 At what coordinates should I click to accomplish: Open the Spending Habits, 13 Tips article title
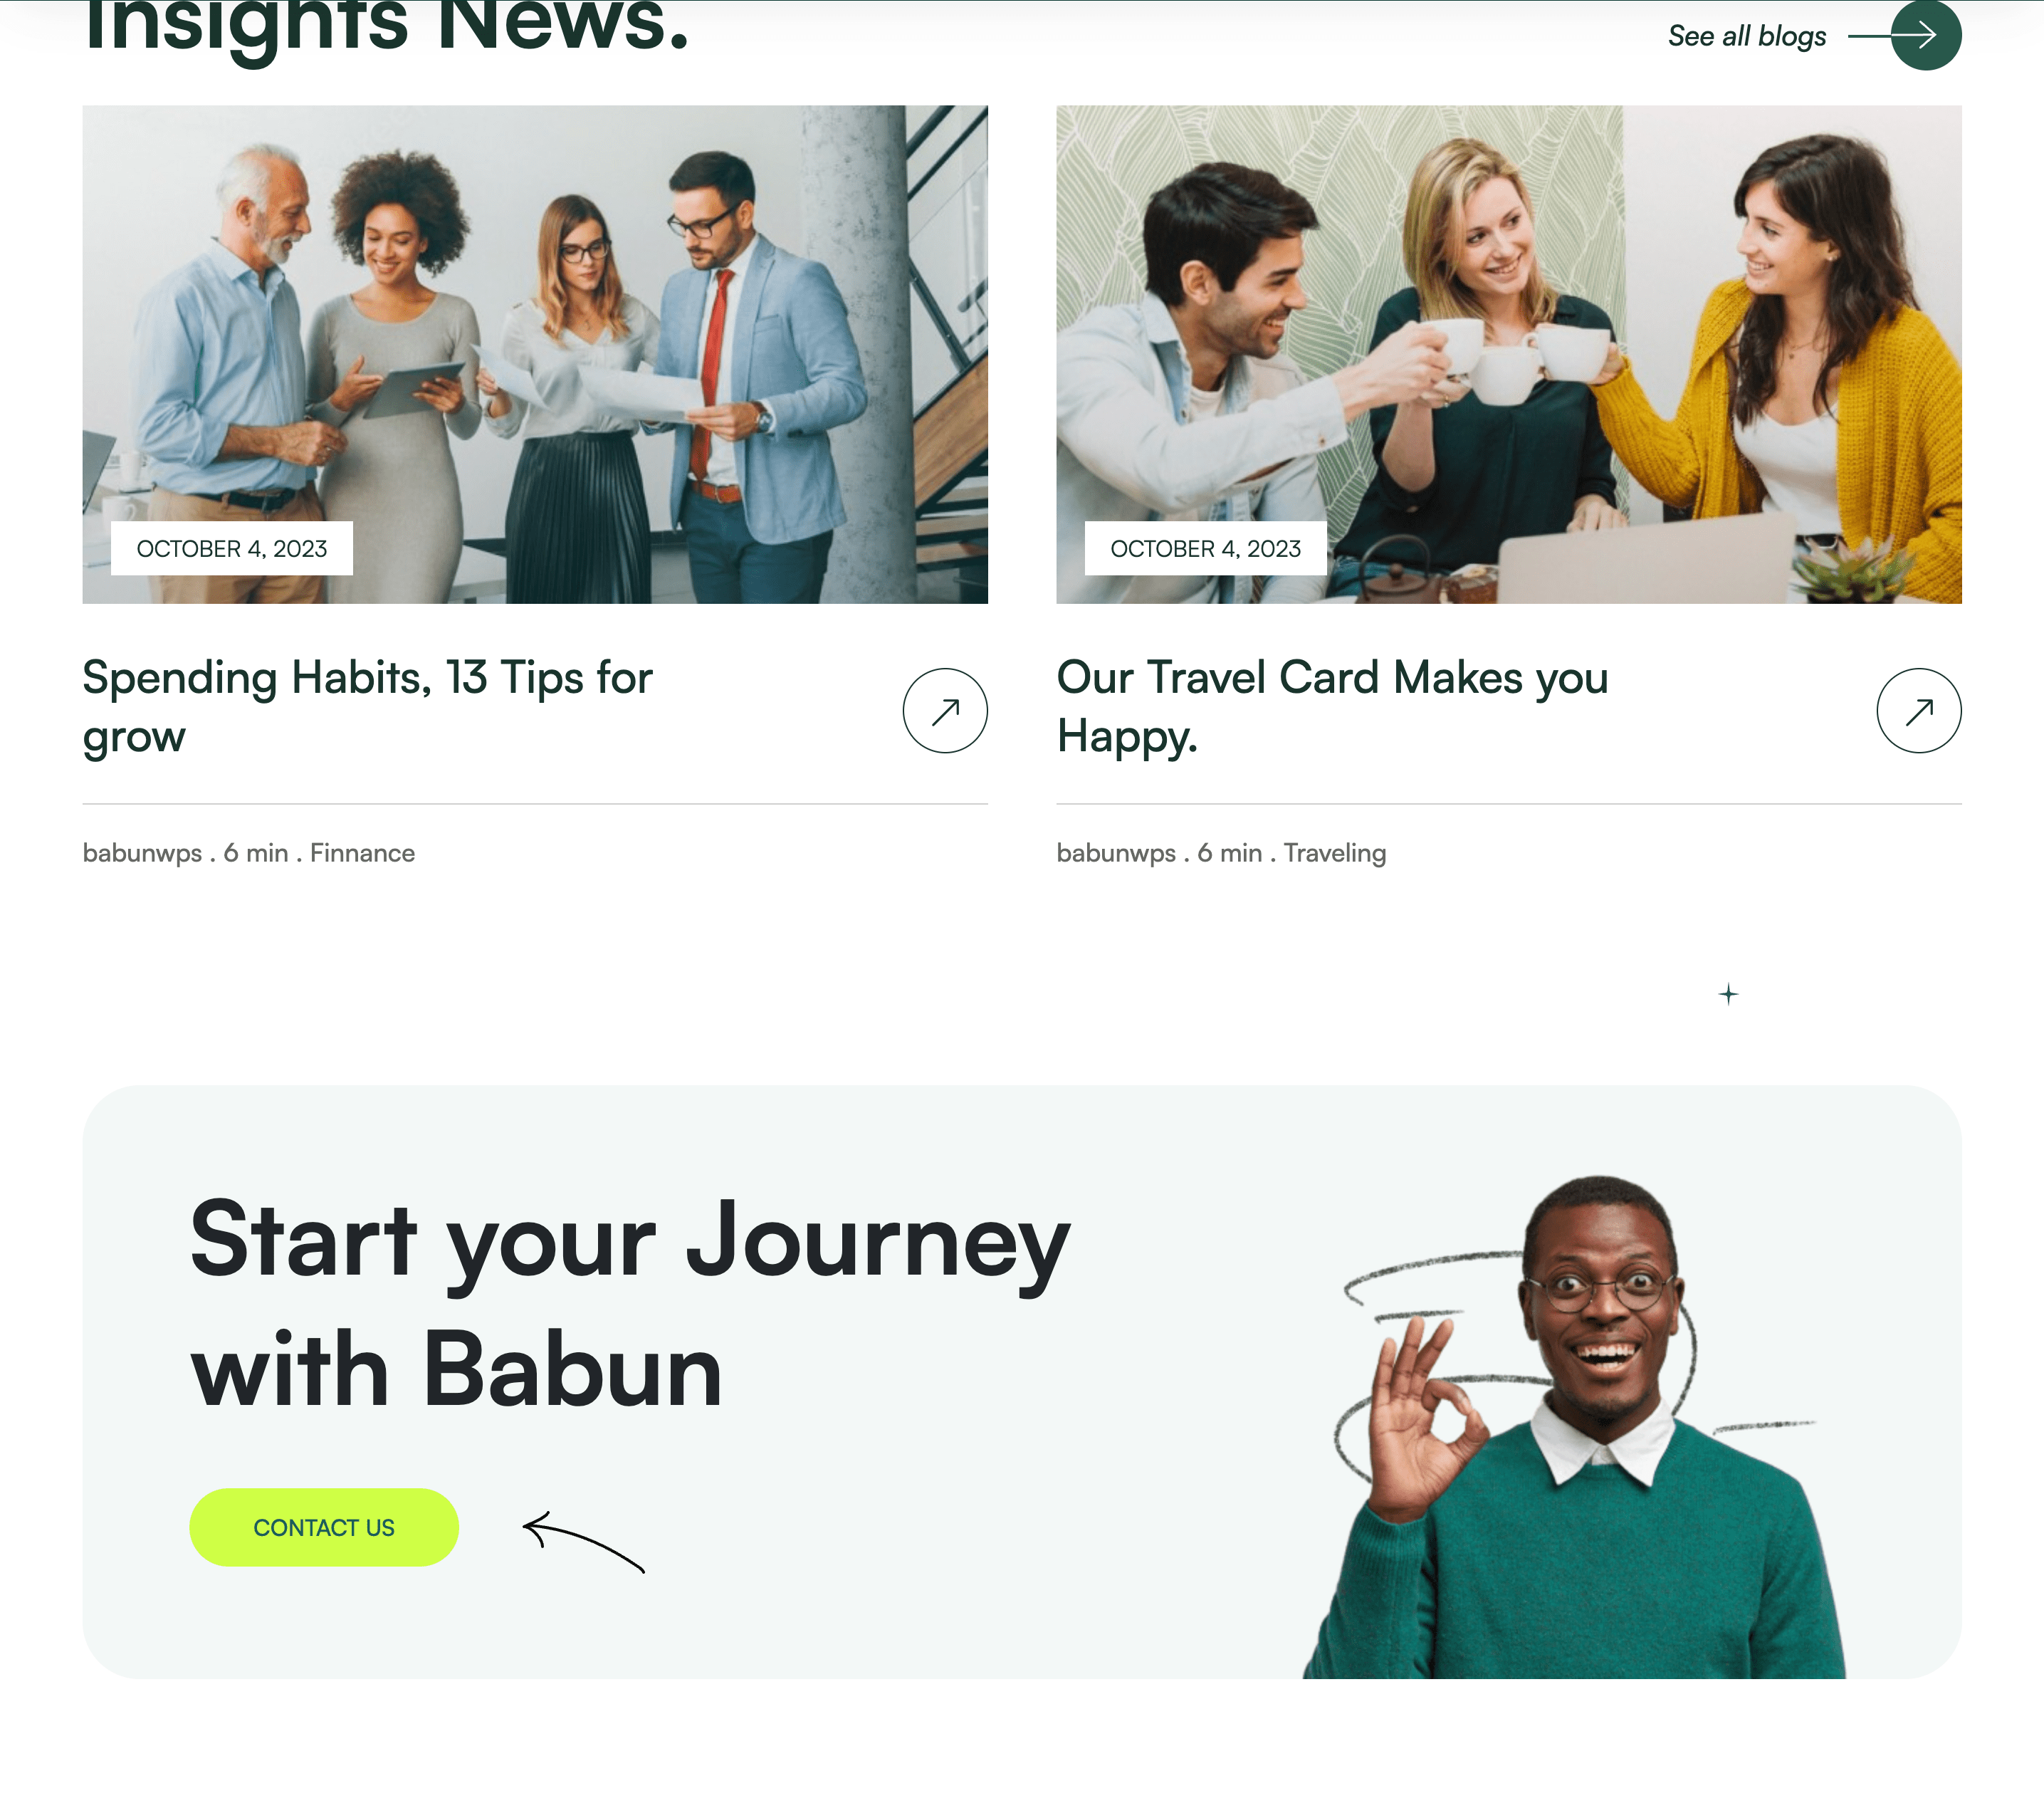(x=367, y=706)
